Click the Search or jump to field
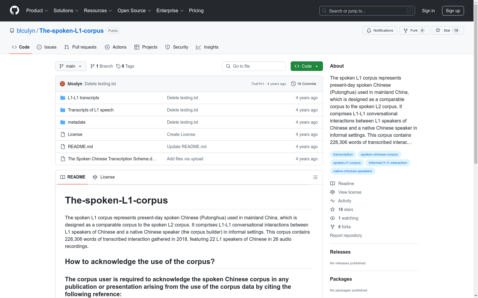Image resolution: width=478 pixels, height=298 pixels. tap(367, 11)
